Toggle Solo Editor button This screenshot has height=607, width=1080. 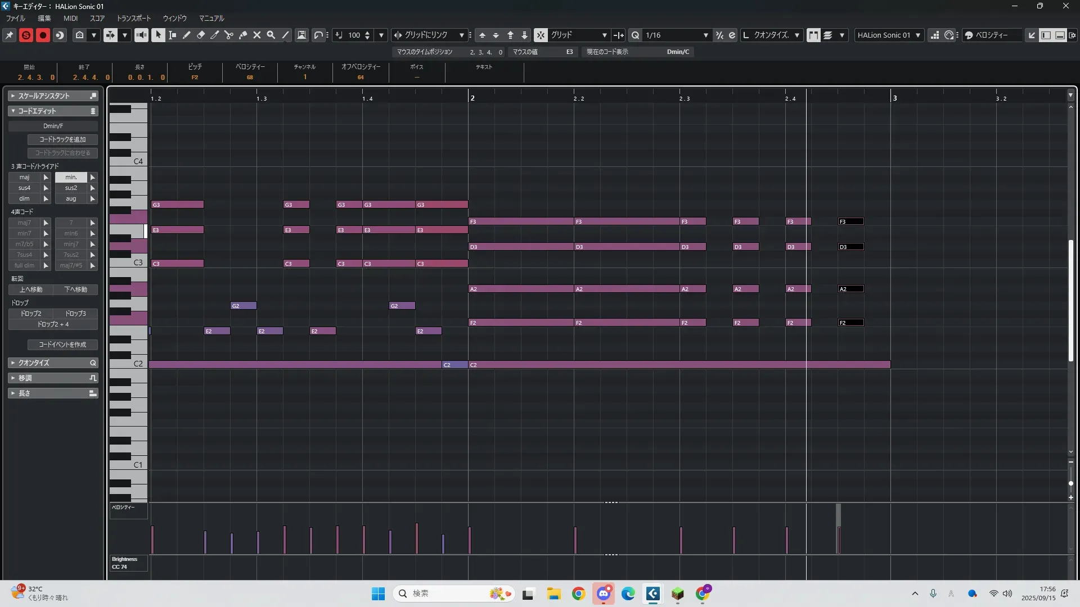click(26, 35)
